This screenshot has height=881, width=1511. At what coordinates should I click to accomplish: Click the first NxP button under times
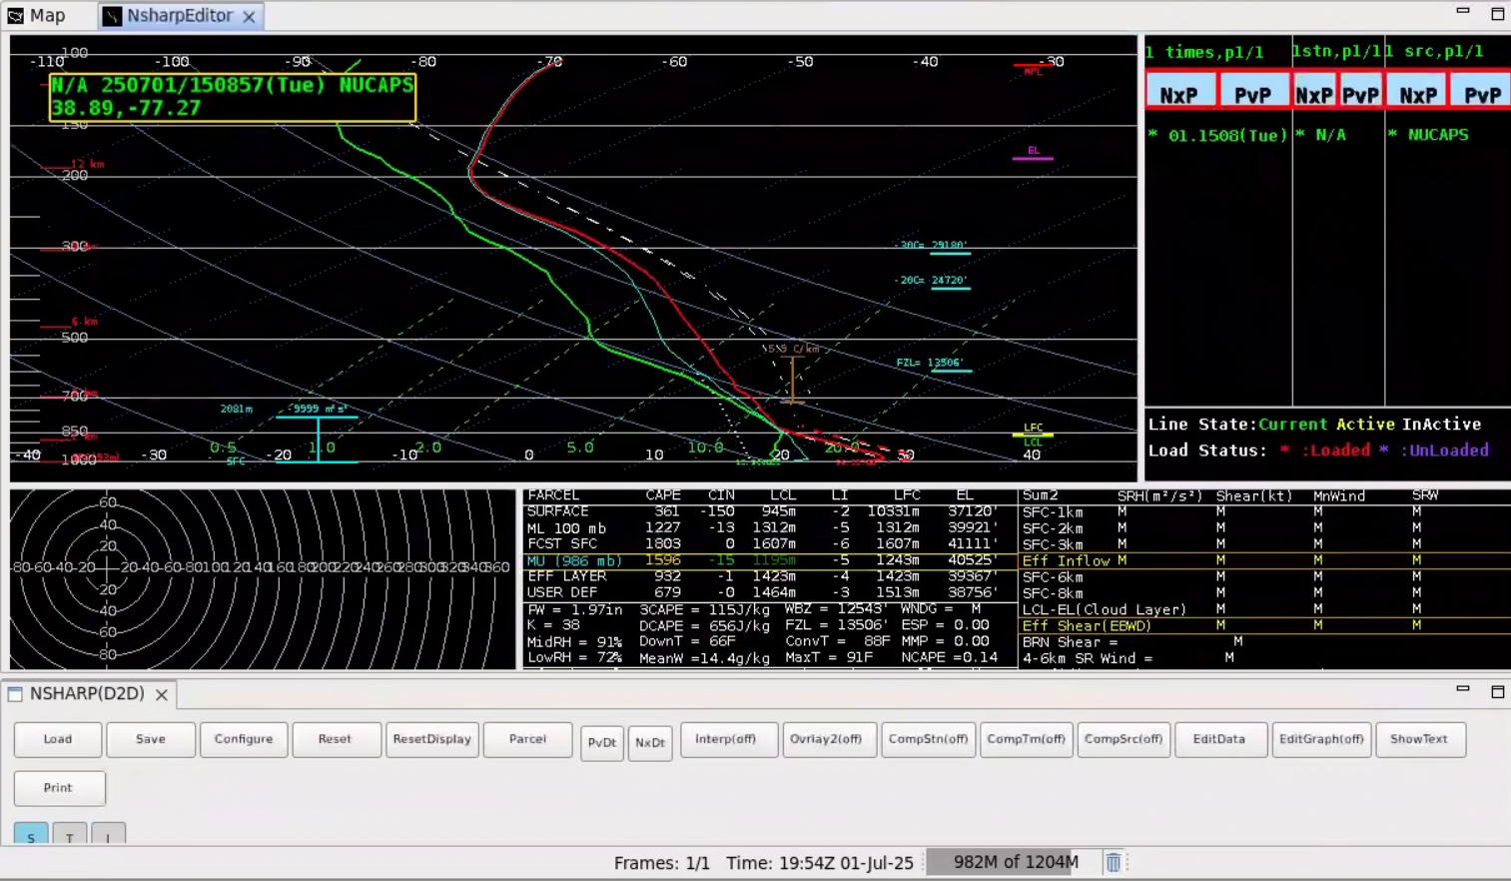tap(1179, 92)
